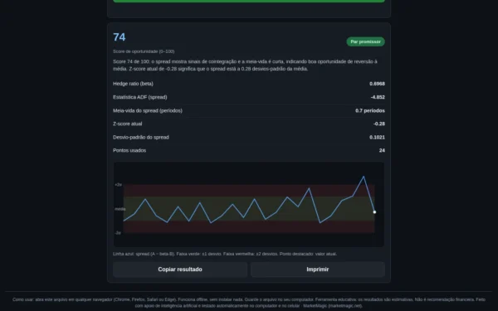Click the standard deviation value 0.1021
Viewport: 498px width, 311px height.
(377, 138)
